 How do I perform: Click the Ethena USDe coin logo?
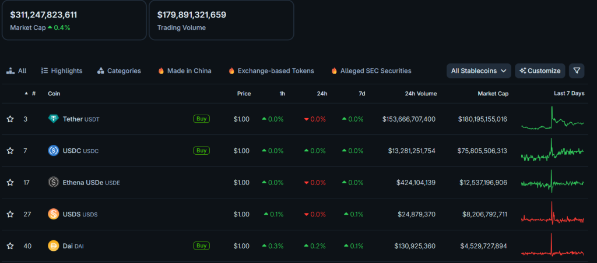coord(53,183)
